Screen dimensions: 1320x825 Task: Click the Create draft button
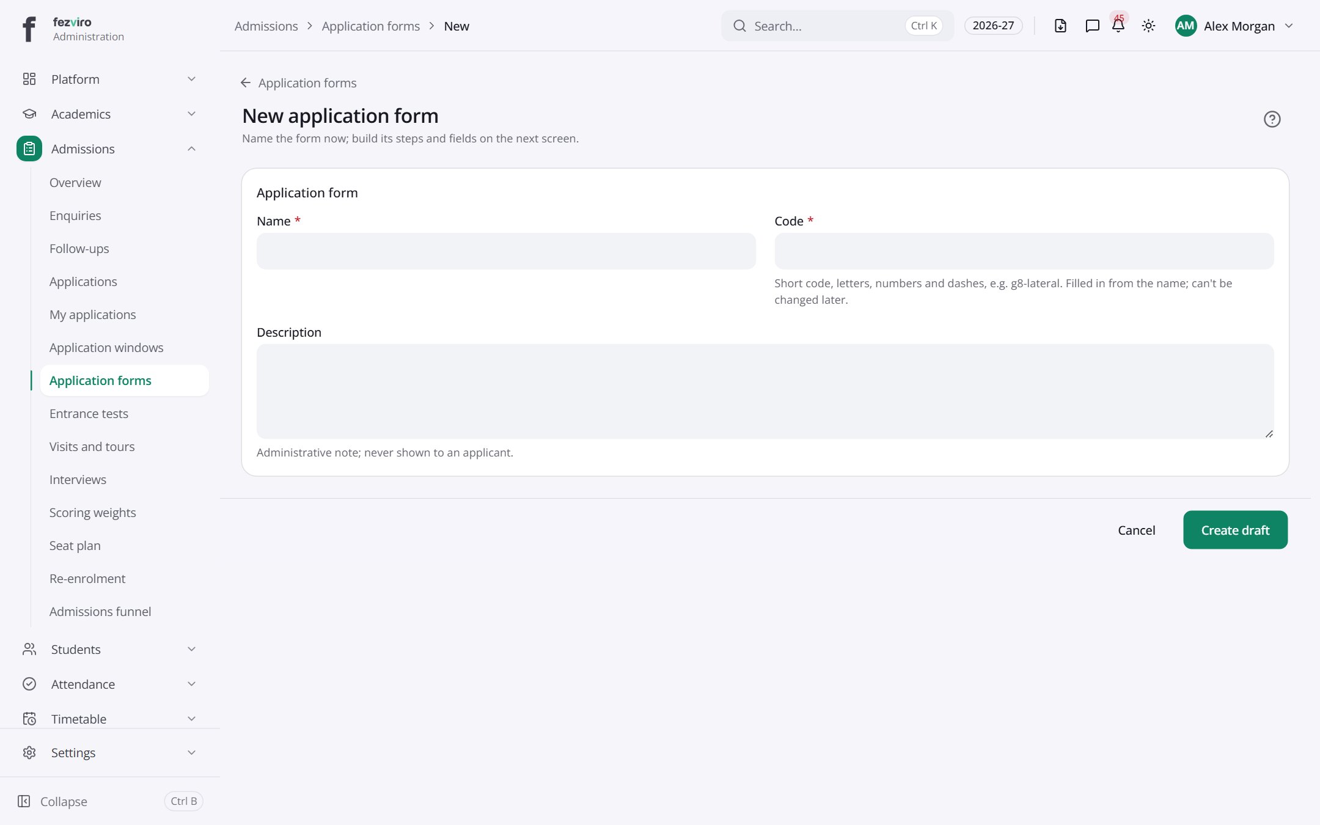click(x=1235, y=530)
